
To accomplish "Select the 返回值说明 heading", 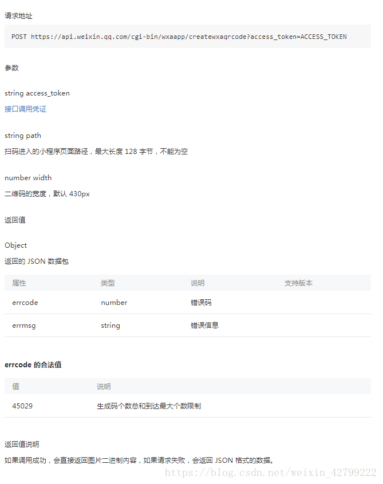I will pos(22,445).
